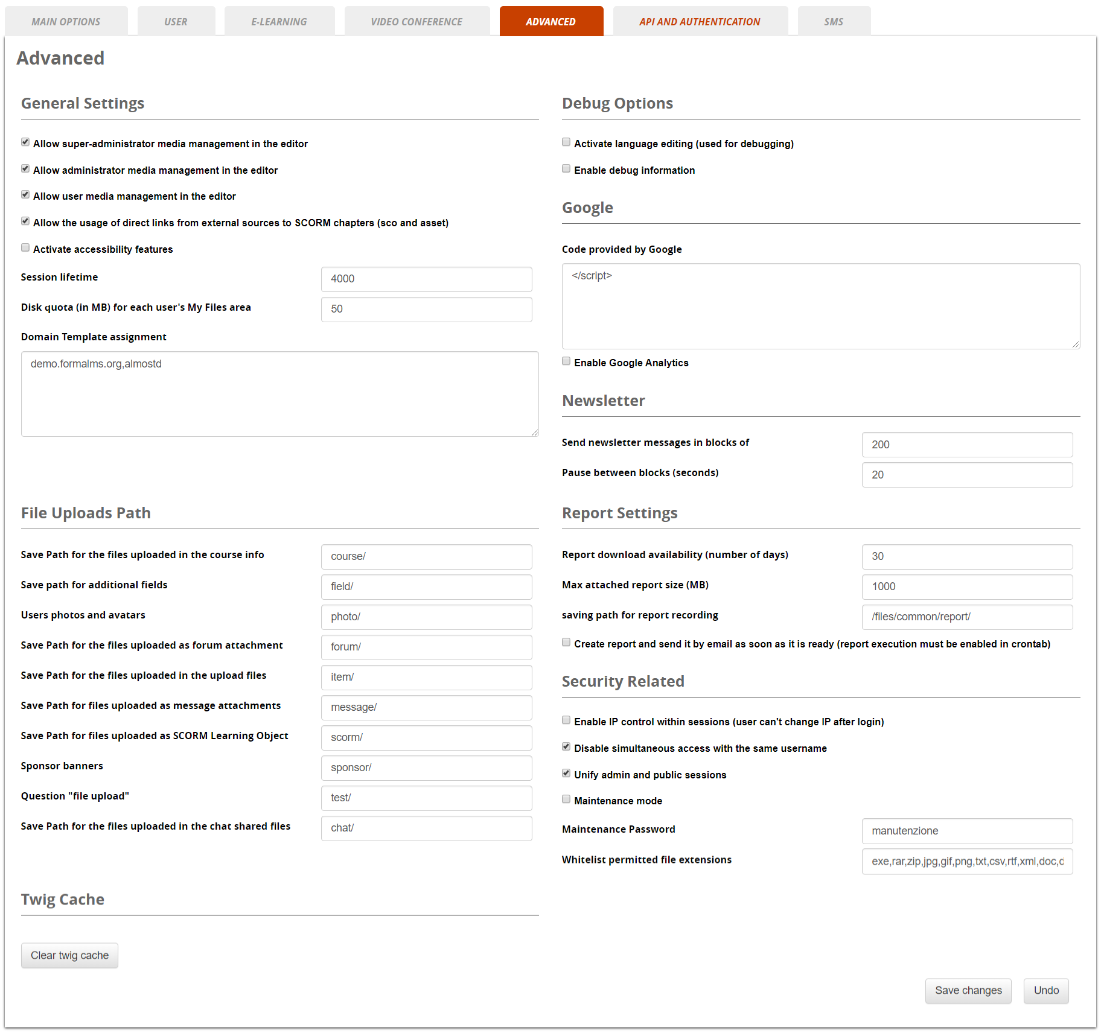Enable the Activate accessibility features checkbox

coord(25,247)
